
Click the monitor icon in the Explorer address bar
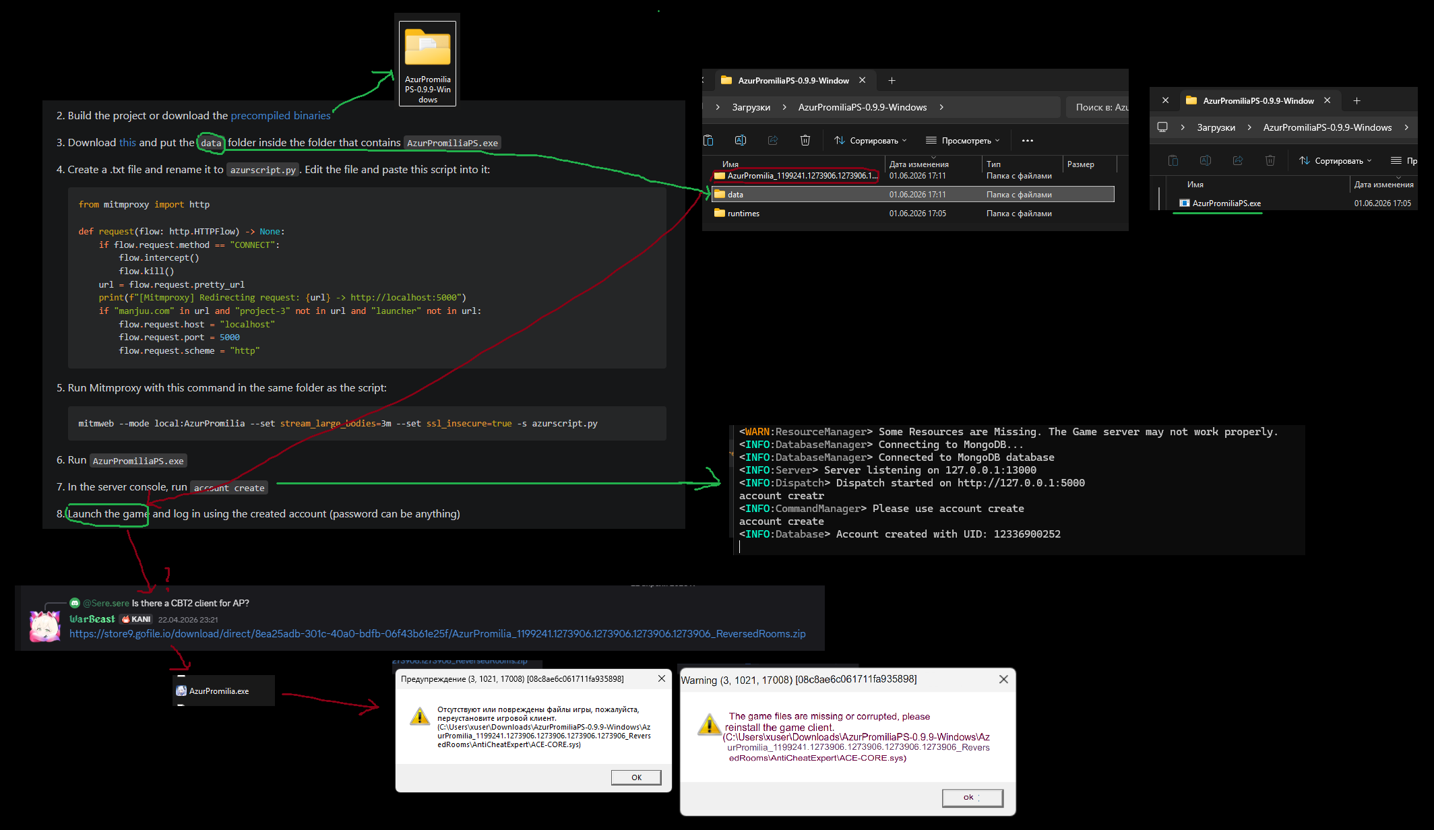click(1162, 127)
